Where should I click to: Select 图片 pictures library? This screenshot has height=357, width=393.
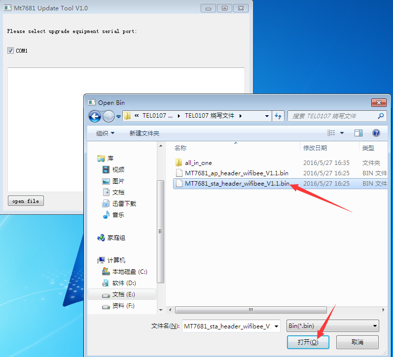[113, 181]
